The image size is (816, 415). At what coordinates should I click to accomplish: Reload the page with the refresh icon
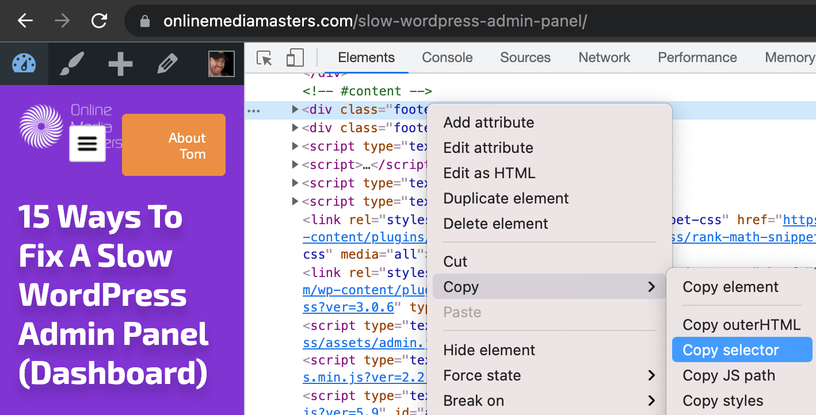pos(100,21)
